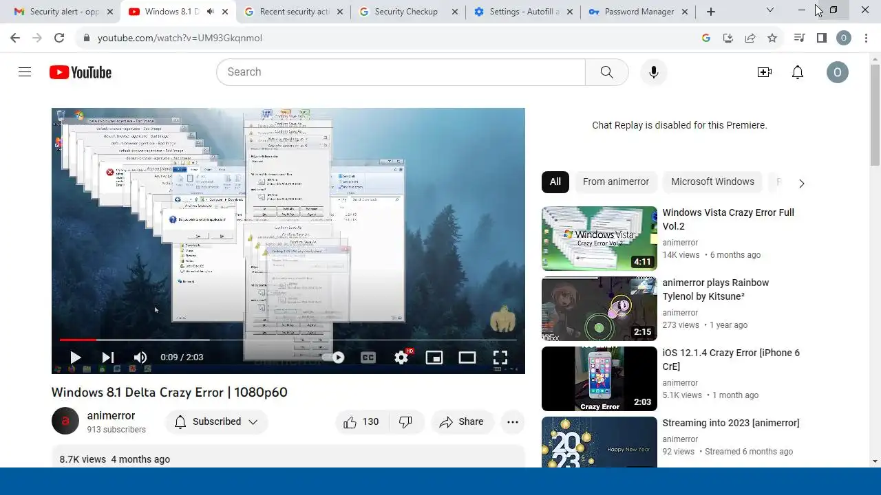The width and height of the screenshot is (881, 495).
Task: Focus the YouTube search box
Action: tap(401, 72)
